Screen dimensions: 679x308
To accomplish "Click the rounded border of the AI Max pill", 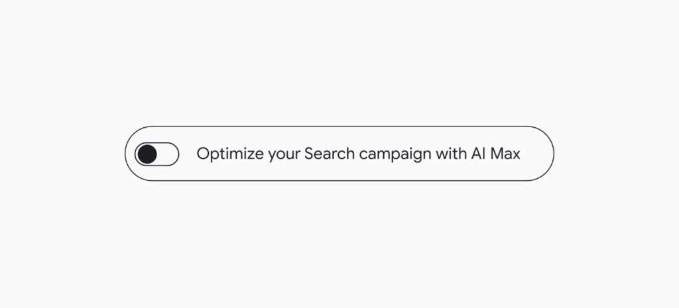I will (x=339, y=127).
